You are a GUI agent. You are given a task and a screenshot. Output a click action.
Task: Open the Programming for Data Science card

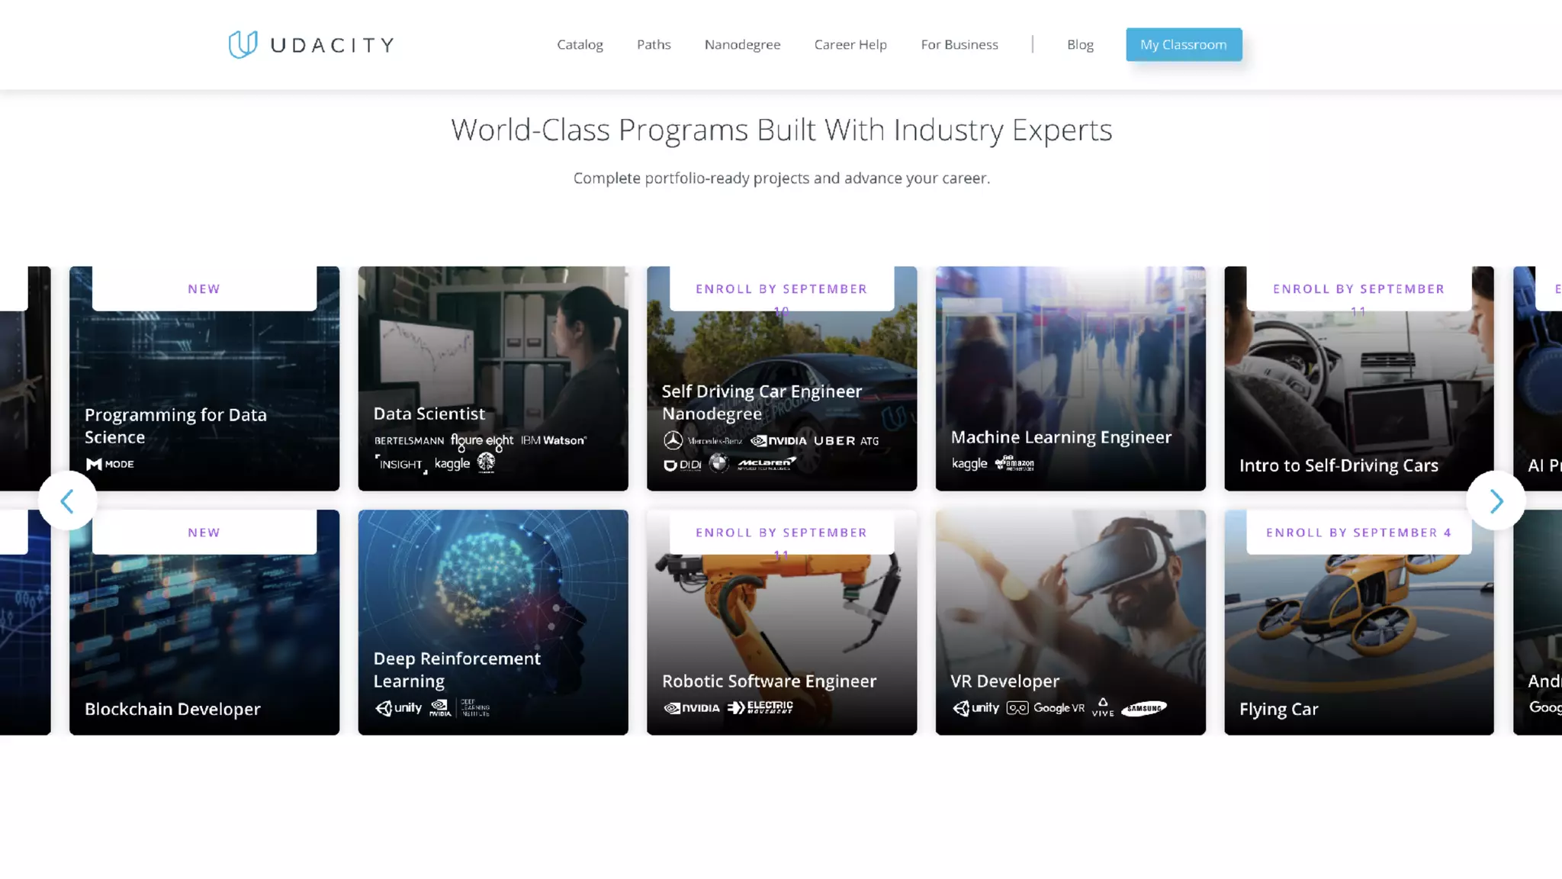(x=204, y=378)
